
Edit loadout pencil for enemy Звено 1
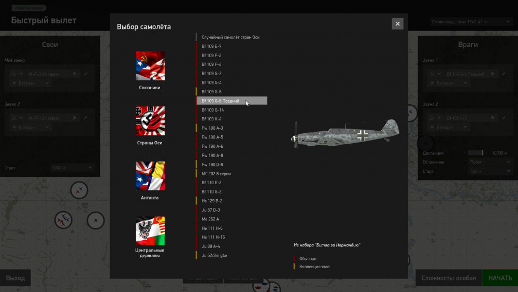coord(504,74)
